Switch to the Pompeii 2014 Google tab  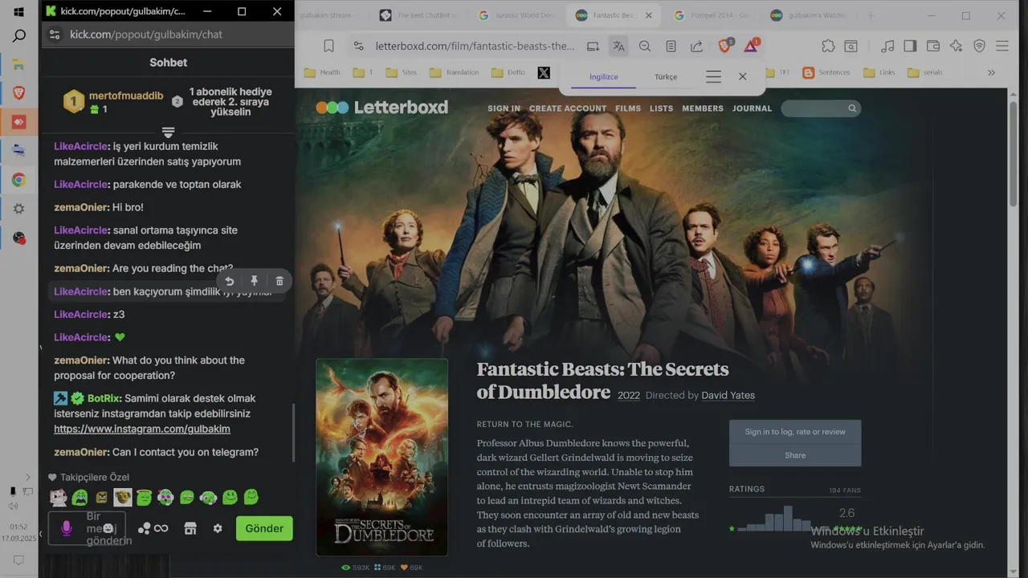713,15
